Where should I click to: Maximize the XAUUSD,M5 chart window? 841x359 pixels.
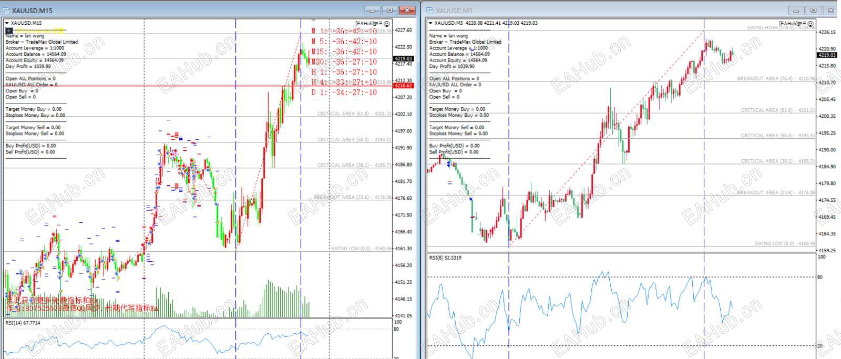pyautogui.click(x=813, y=11)
